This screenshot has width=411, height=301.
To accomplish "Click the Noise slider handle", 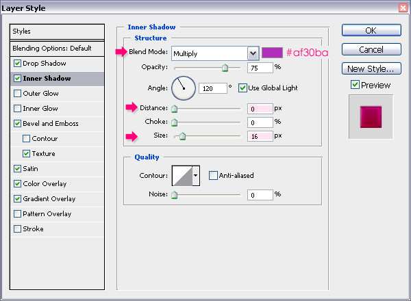I will 174,195.
